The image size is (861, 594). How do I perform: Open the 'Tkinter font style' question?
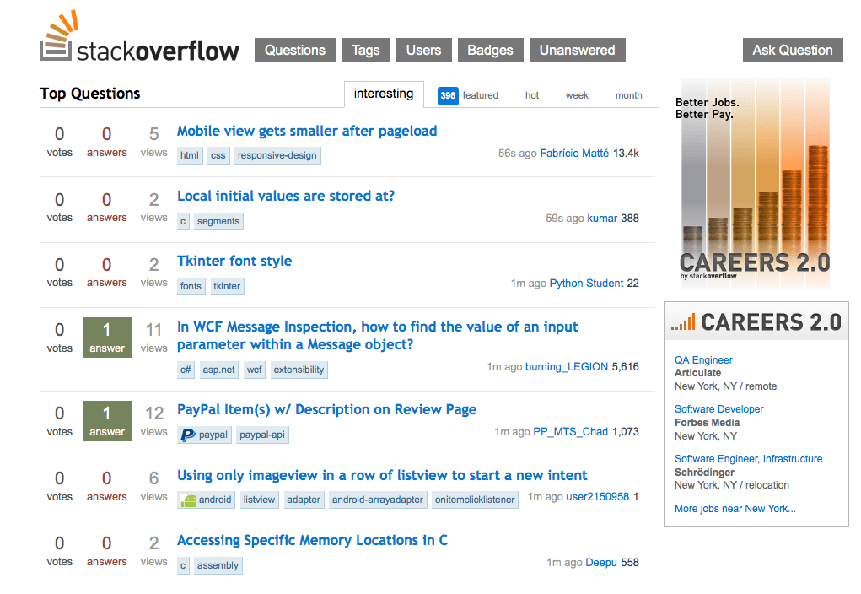pyautogui.click(x=234, y=261)
